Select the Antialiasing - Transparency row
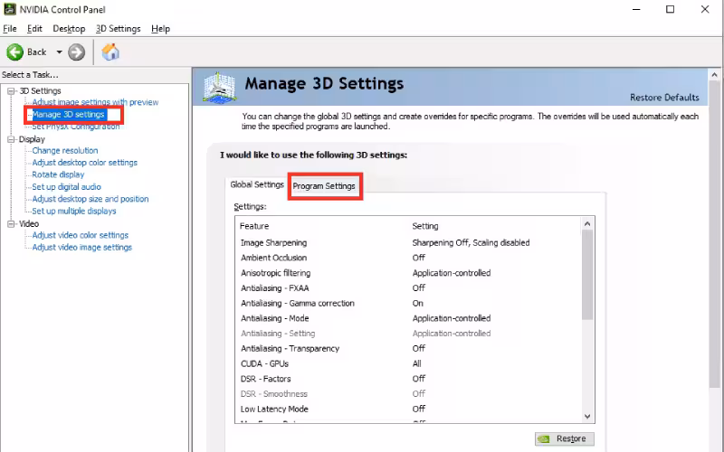 (408, 349)
